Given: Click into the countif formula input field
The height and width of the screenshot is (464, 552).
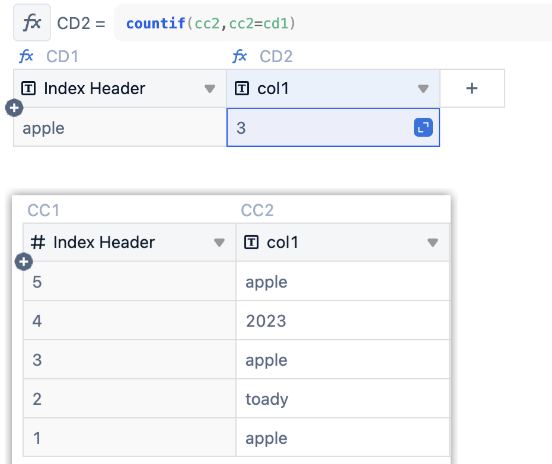Looking at the screenshot, I should pos(333,23).
